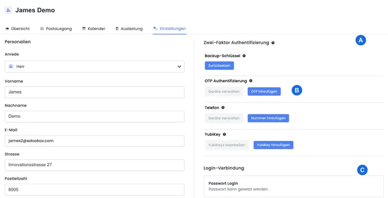This screenshot has height=198, width=388.
Task: Click the James Demo page title
Action: click(35, 10)
